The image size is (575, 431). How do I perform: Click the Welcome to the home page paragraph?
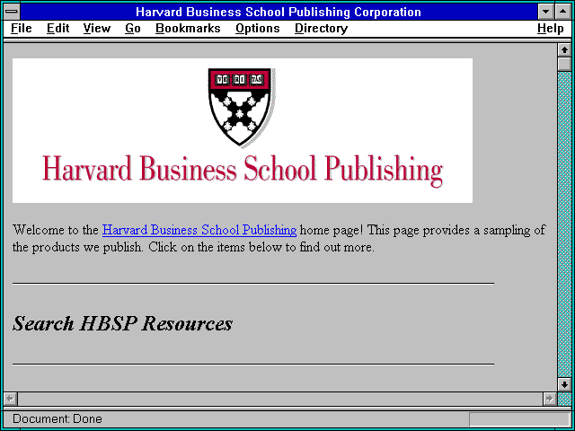click(279, 238)
